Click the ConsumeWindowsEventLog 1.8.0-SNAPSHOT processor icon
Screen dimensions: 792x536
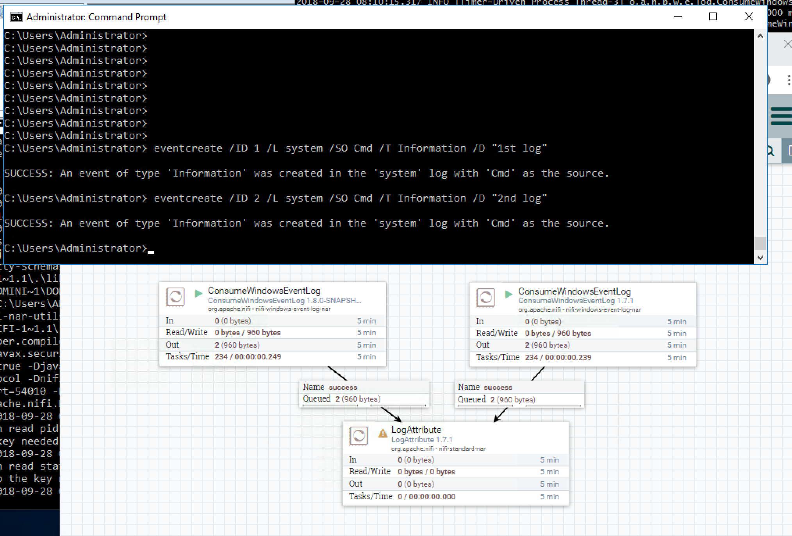pos(175,297)
